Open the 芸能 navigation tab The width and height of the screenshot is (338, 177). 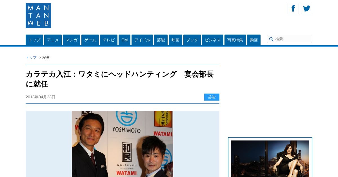161,40
